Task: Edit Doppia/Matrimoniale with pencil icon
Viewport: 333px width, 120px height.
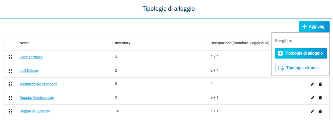Action: click(312, 98)
